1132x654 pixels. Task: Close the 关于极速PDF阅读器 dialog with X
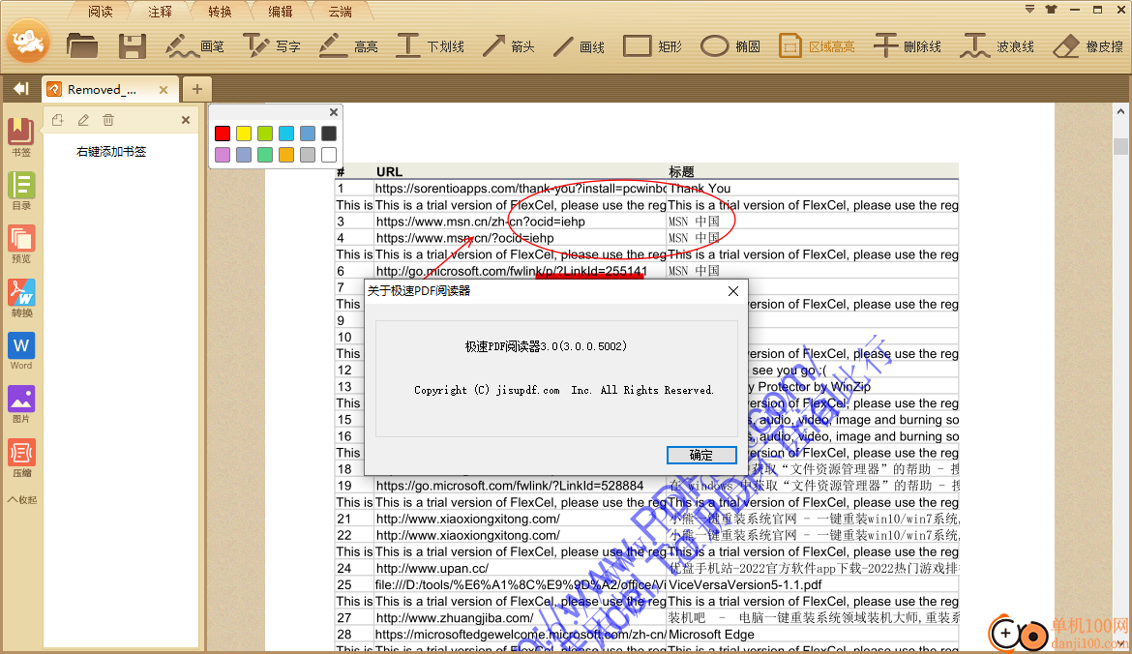click(733, 291)
